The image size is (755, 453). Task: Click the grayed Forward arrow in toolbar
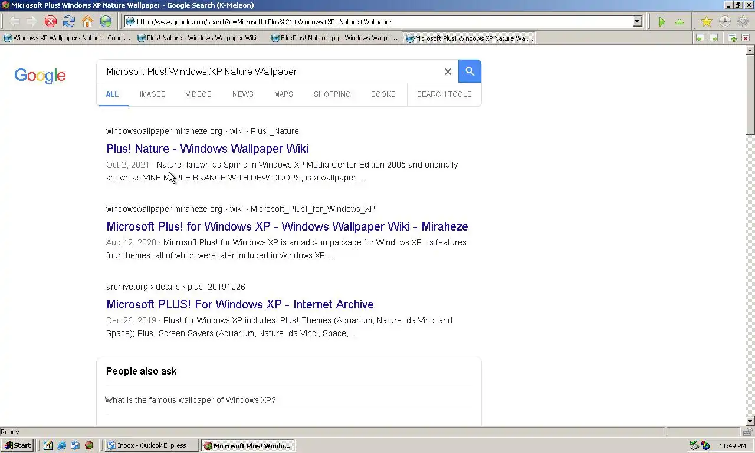(32, 22)
